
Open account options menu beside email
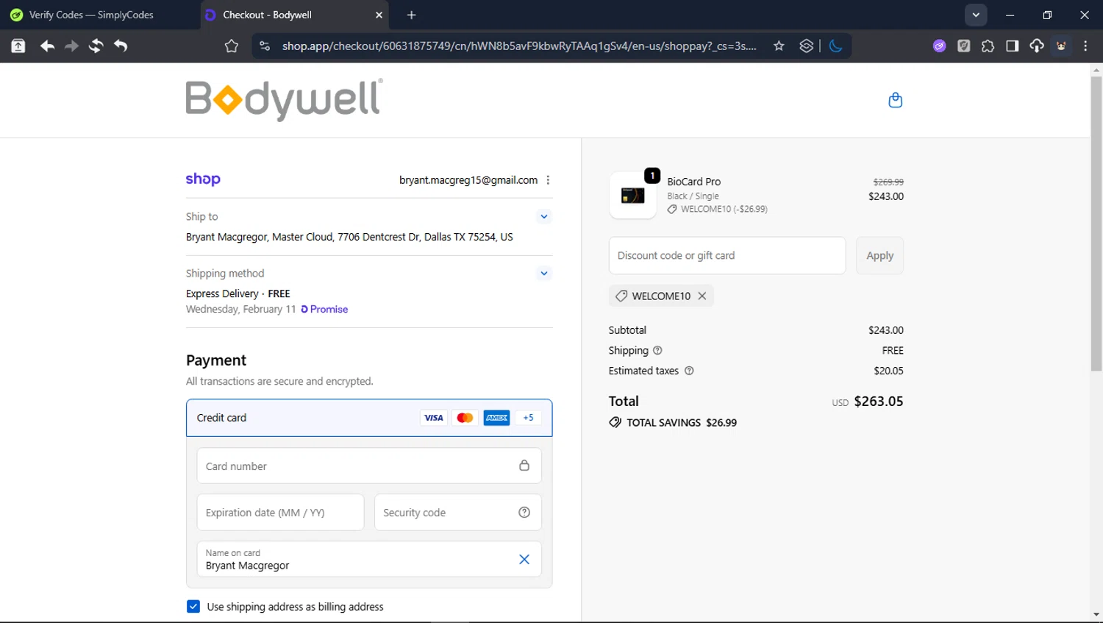[x=548, y=180]
